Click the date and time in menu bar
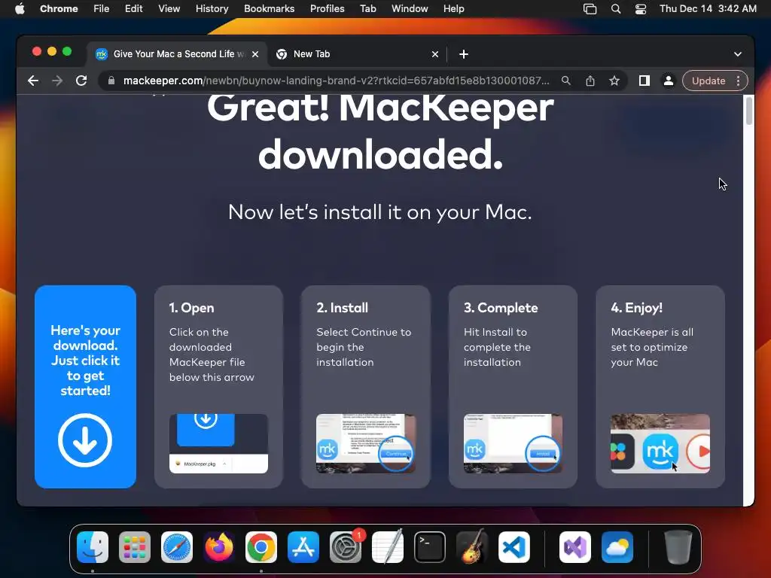Image resolution: width=771 pixels, height=578 pixels. [x=708, y=8]
